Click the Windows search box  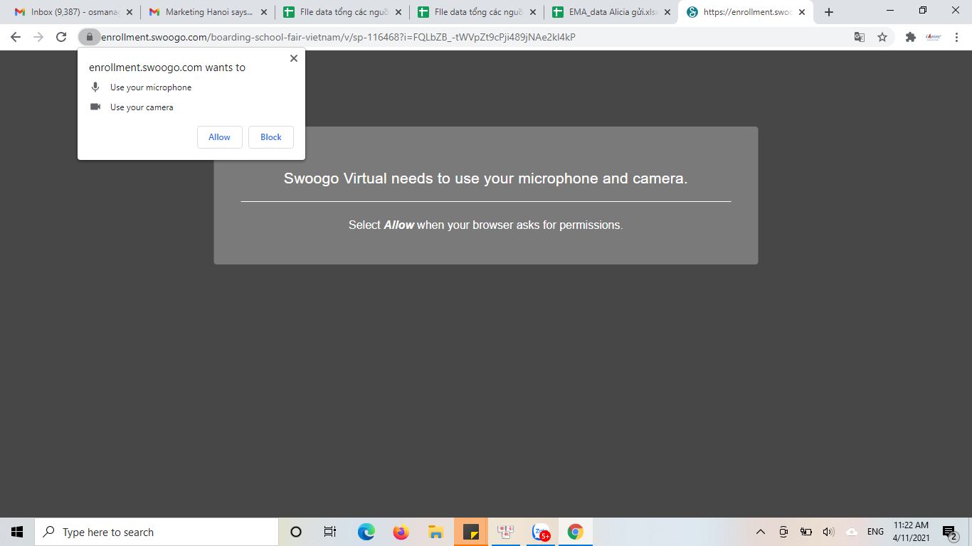(x=157, y=532)
